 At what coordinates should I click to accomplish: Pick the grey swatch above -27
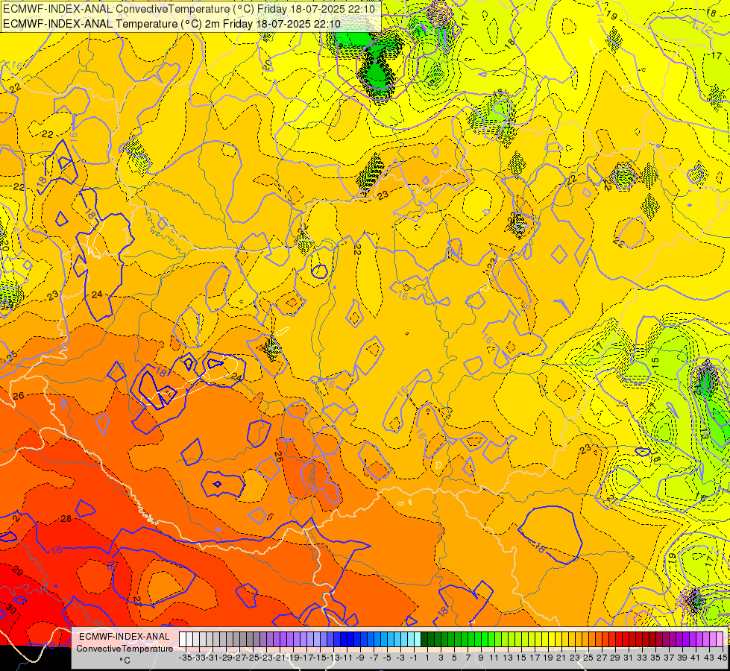click(x=236, y=640)
